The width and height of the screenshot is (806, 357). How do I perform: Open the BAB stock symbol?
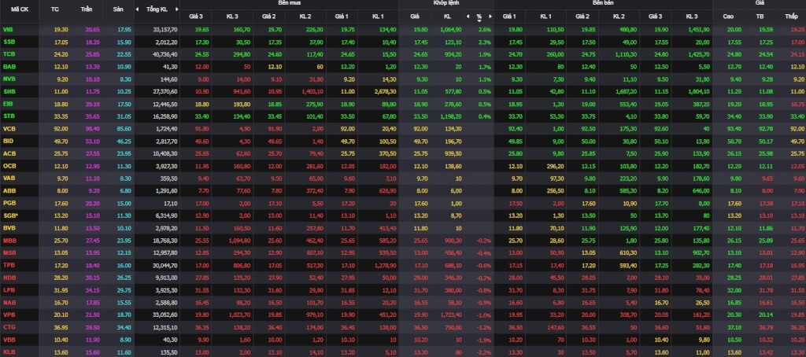pyautogui.click(x=9, y=67)
